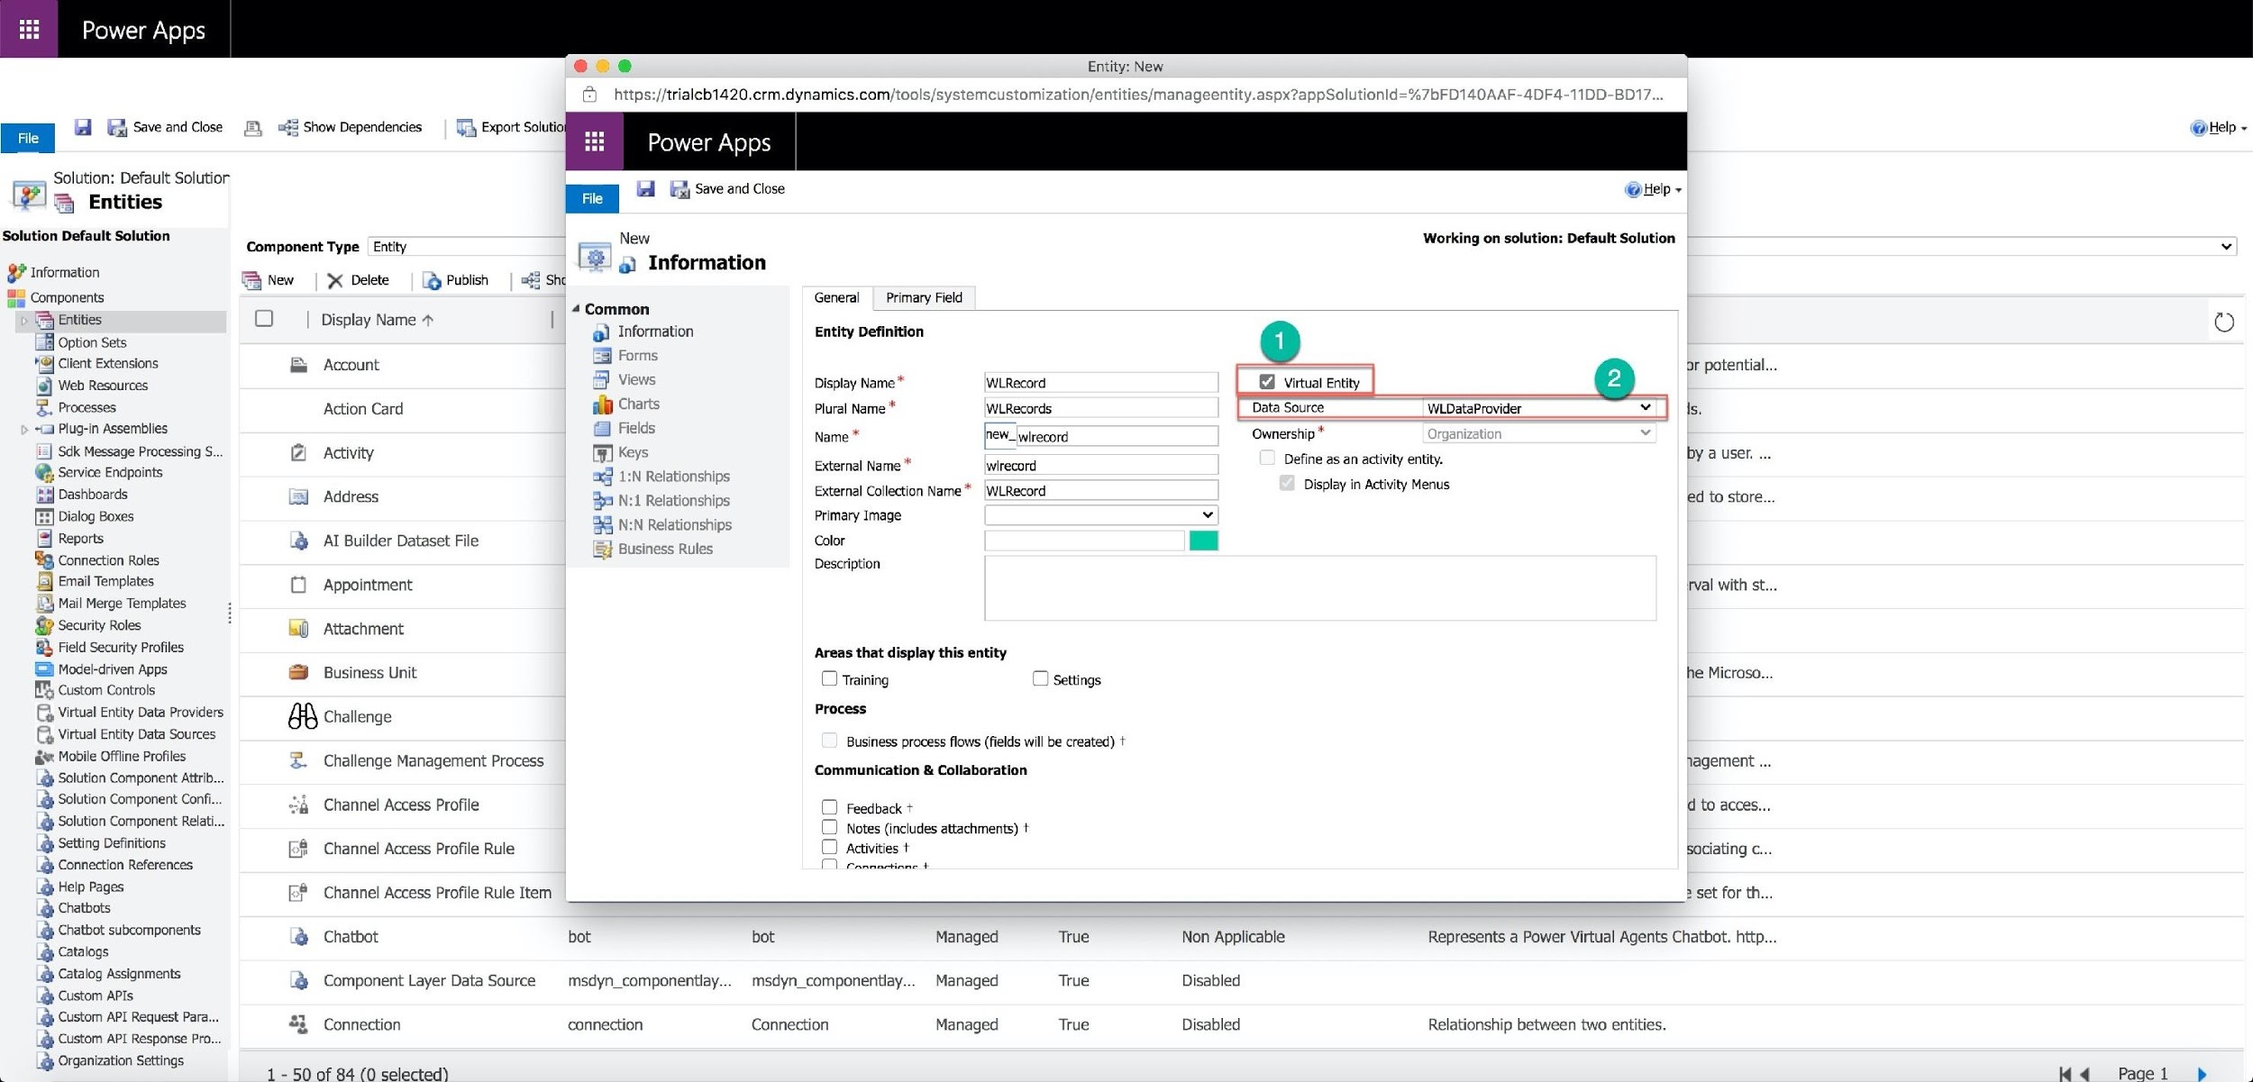Click the New entity icon in grid toolbar
The image size is (2253, 1082).
pyautogui.click(x=252, y=280)
